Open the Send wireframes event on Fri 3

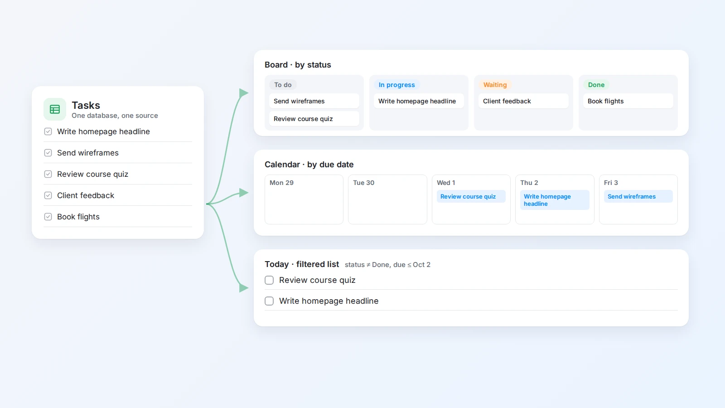(638, 196)
